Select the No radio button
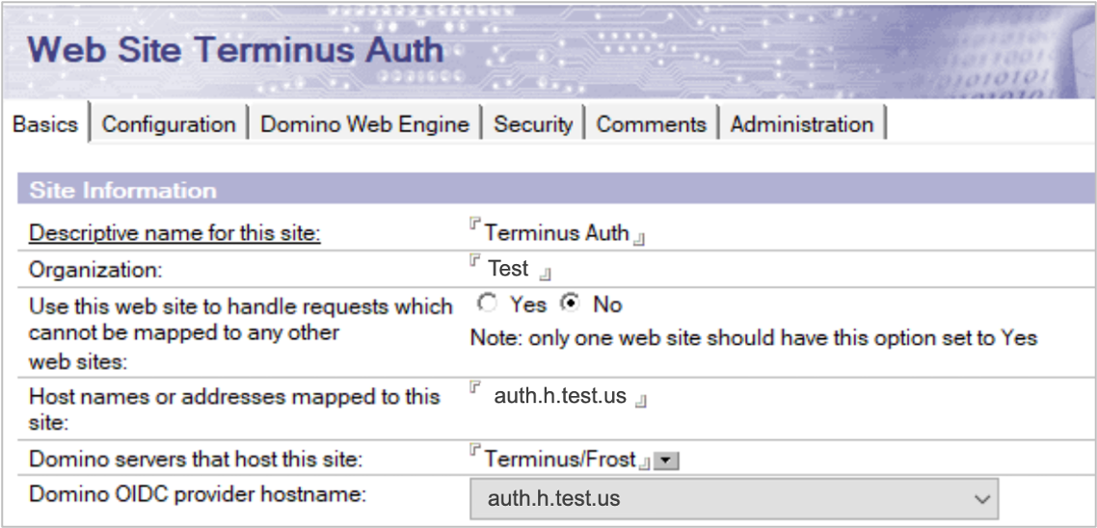 click(x=571, y=304)
